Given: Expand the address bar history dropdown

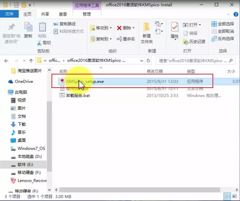Looking at the screenshot, I should [x=142, y=61].
